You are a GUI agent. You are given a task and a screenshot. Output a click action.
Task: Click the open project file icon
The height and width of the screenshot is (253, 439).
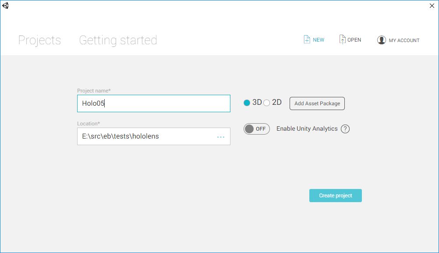[x=342, y=39]
